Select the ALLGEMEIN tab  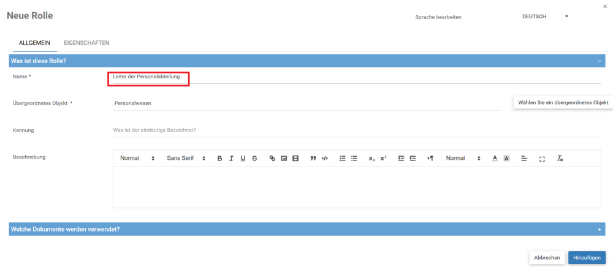[x=34, y=43]
